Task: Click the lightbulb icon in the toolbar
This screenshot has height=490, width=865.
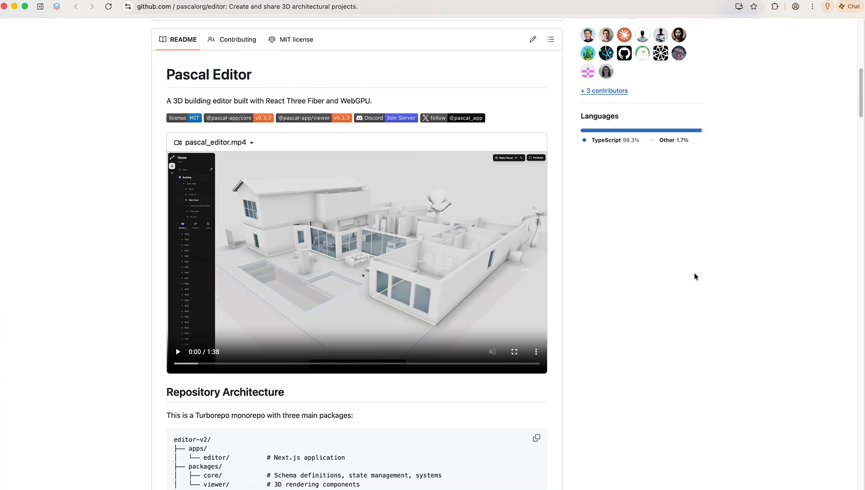Action: click(828, 6)
